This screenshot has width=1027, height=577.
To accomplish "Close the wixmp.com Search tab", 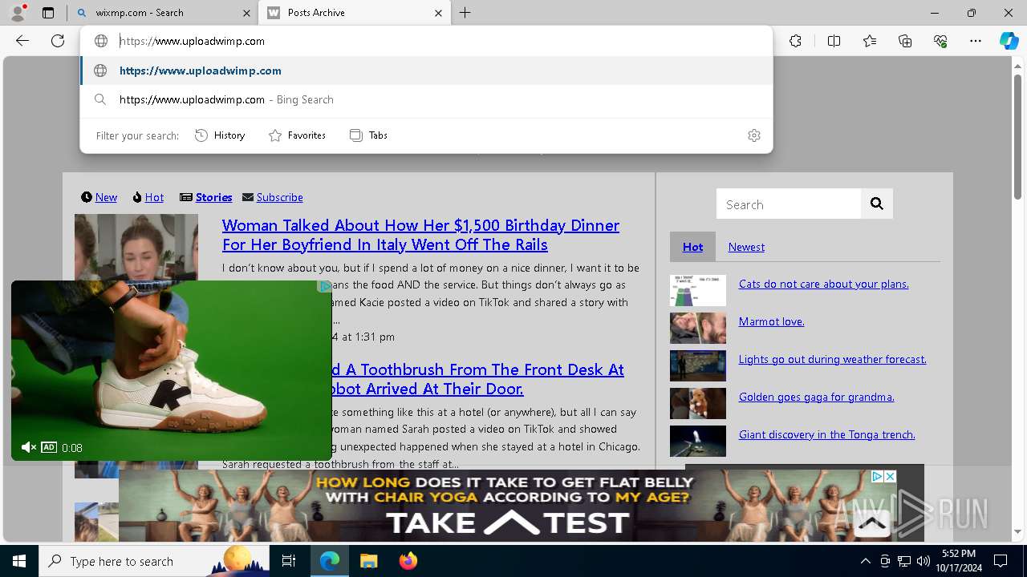I will [246, 13].
